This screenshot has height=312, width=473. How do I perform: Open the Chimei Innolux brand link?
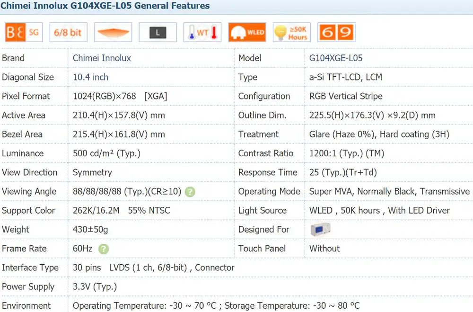102,58
